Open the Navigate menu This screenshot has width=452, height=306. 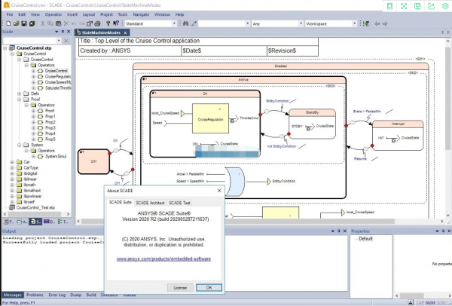(x=141, y=14)
